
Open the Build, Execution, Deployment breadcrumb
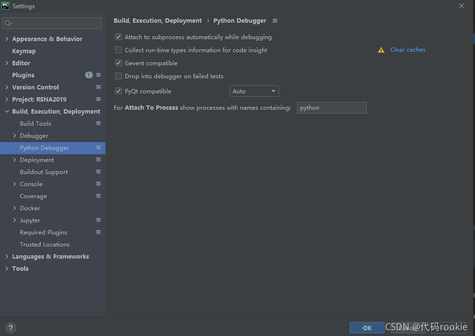pos(157,20)
